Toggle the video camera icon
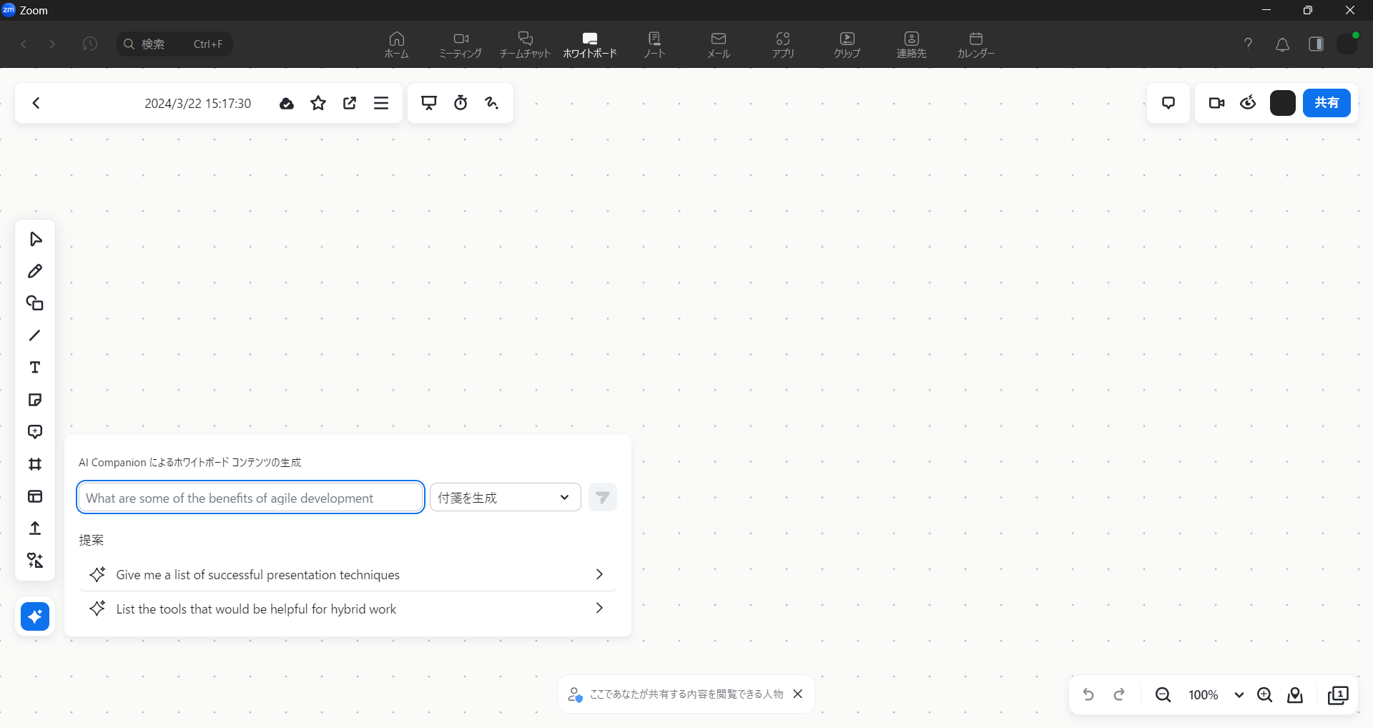This screenshot has width=1373, height=728. pyautogui.click(x=1216, y=103)
